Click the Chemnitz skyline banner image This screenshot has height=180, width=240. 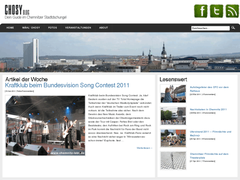pyautogui.click(x=120, y=52)
